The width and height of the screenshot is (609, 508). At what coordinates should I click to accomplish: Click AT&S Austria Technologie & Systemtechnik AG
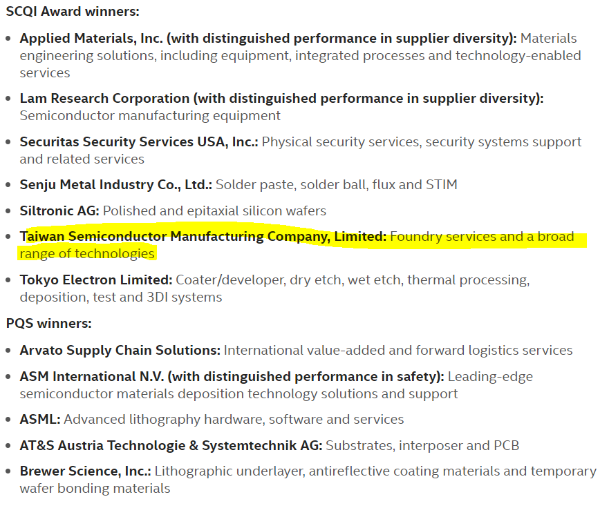[x=171, y=446]
